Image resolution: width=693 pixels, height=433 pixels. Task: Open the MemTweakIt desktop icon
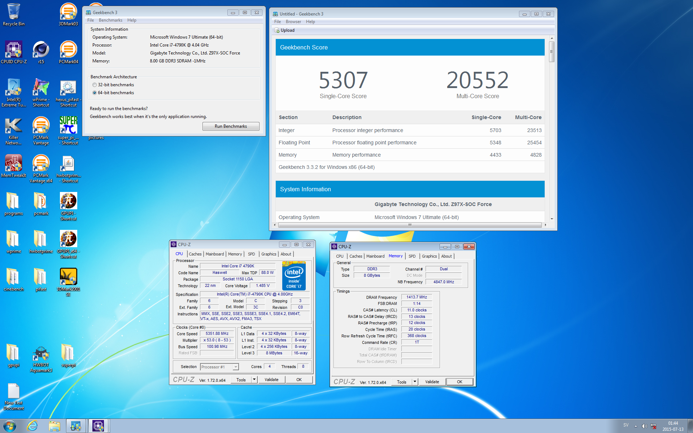pos(14,166)
